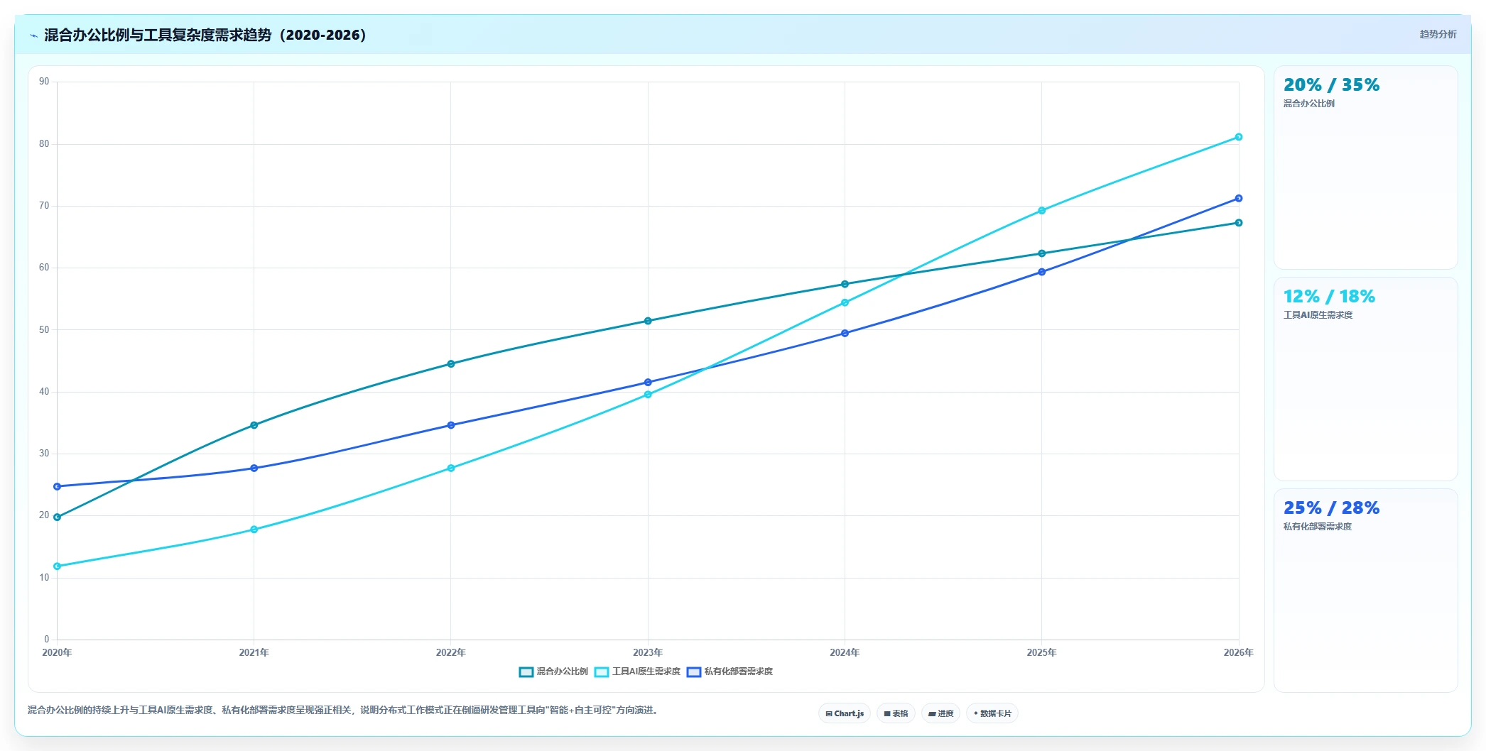
Task: Select the 工具AI原生需求度 point at 2022年
Action: (451, 468)
